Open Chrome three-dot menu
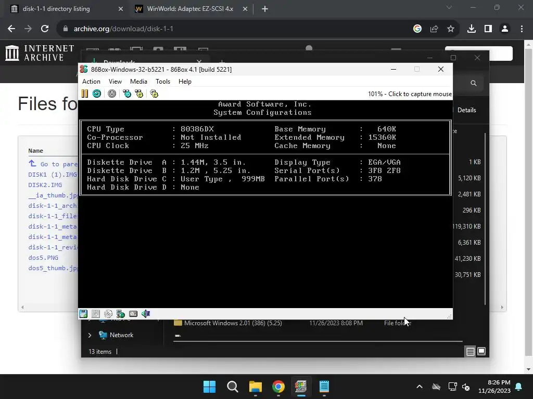Image resolution: width=533 pixels, height=399 pixels. [522, 29]
